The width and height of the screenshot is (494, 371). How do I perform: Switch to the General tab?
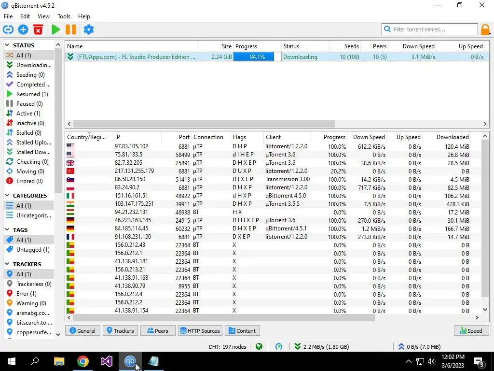[x=82, y=330]
